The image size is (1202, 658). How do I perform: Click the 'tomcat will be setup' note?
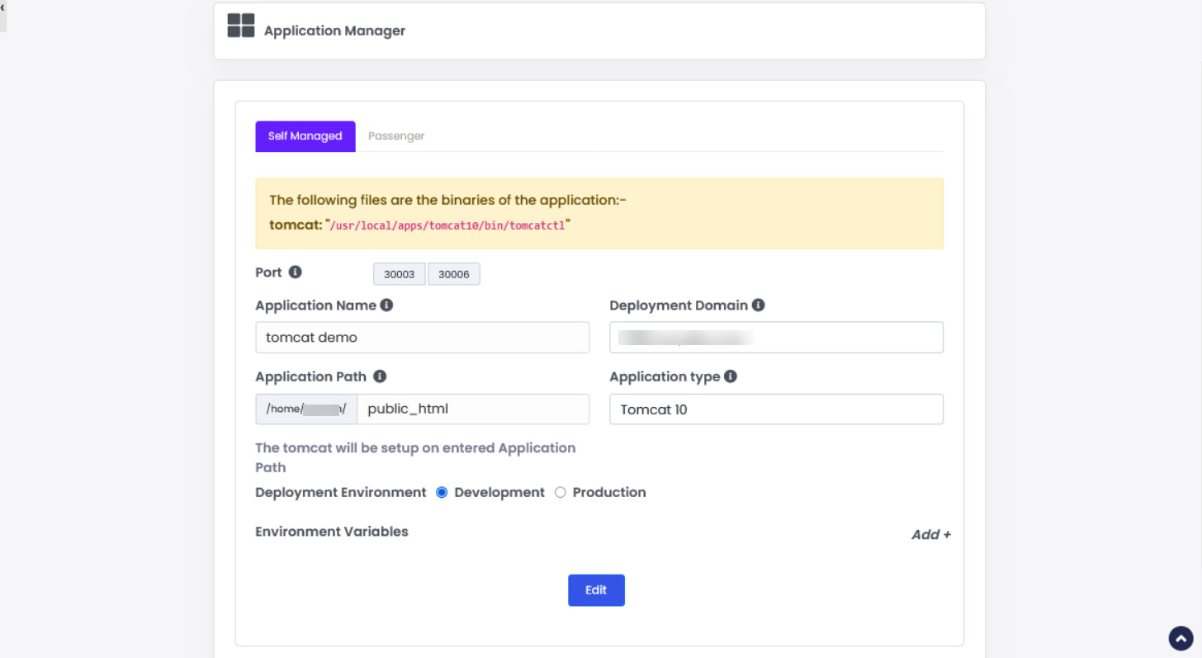415,457
